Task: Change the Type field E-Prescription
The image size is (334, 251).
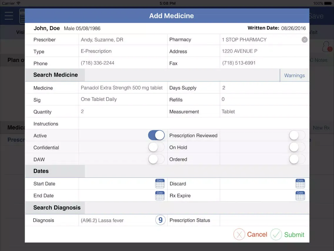Action: pos(123,51)
